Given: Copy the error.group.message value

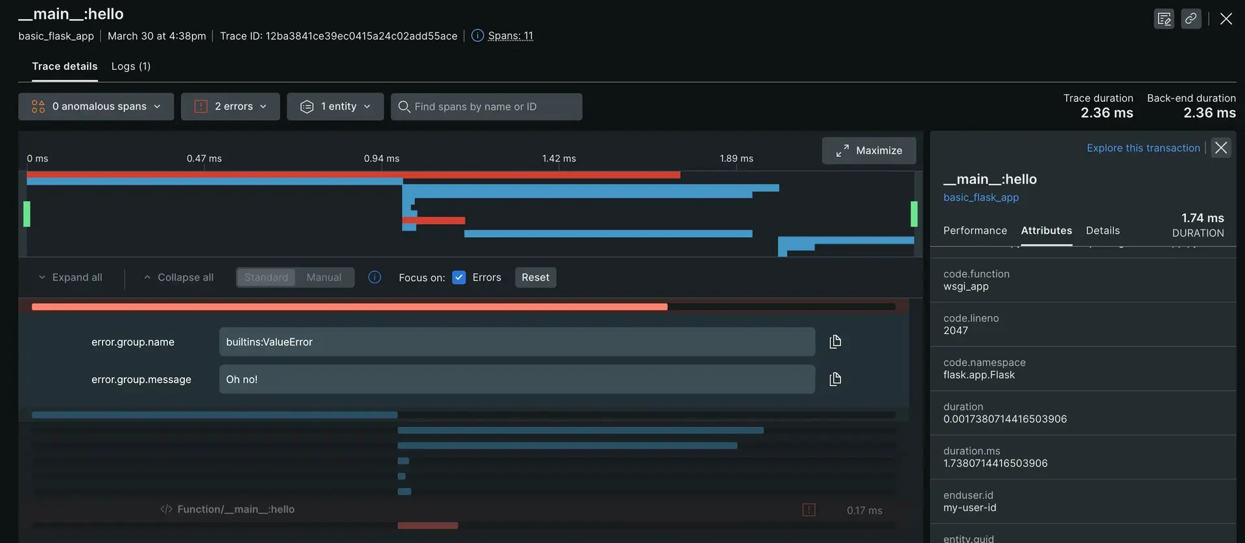Looking at the screenshot, I should [x=835, y=379].
